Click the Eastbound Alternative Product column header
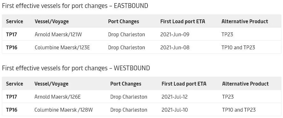 [x=245, y=21]
